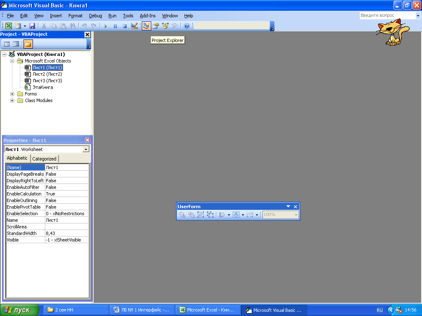Open Visual Basic Help question icon
The width and height of the screenshot is (422, 316).
[187, 26]
